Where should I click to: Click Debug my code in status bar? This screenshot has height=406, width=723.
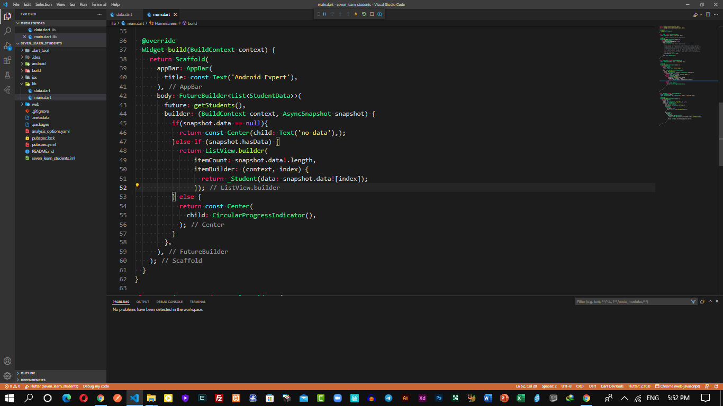(x=96, y=386)
